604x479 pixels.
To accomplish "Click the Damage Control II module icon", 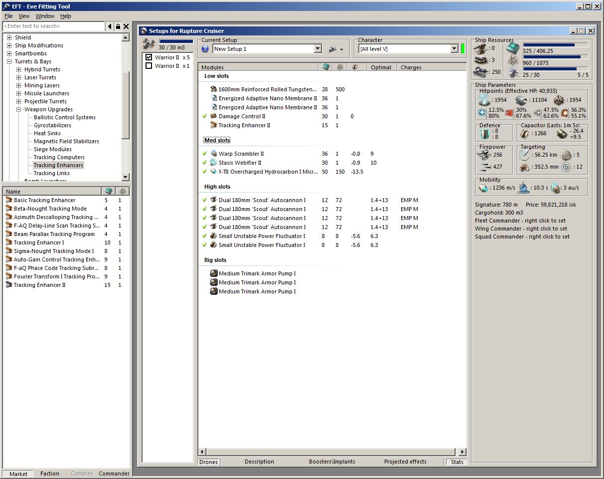I will (x=213, y=116).
